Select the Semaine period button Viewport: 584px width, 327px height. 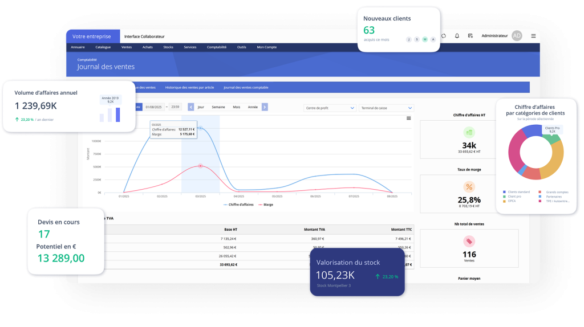218,107
